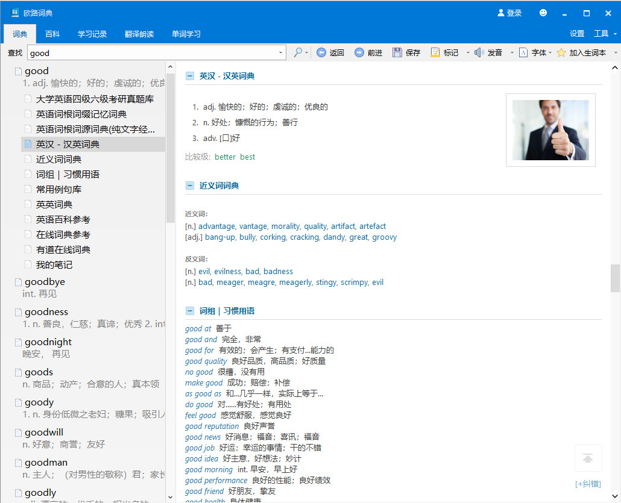Click the 字体 font icon

tap(523, 52)
